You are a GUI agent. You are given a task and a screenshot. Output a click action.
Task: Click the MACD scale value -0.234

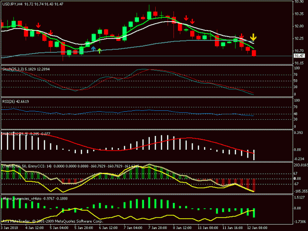pos(299,159)
